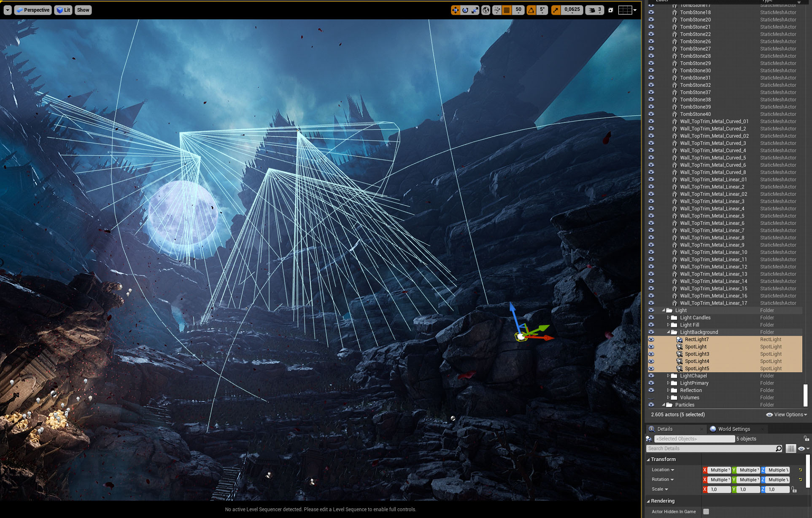This screenshot has width=812, height=518.
Task: Toggle rotation snapping angle icon
Action: [x=531, y=10]
